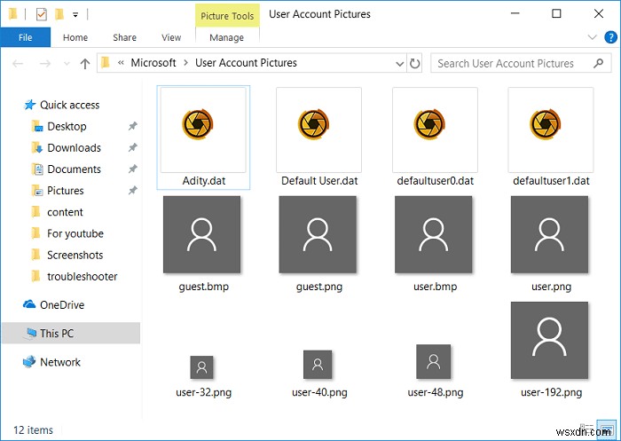Open Customize Quick Access Toolbar dropdown
The image size is (621, 441).
75,15
